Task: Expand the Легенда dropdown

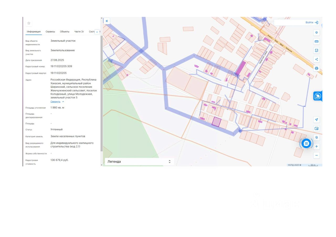Action: click(x=139, y=162)
